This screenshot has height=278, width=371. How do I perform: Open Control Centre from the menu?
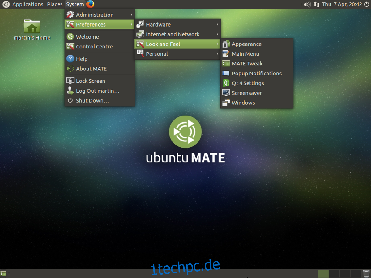point(100,47)
